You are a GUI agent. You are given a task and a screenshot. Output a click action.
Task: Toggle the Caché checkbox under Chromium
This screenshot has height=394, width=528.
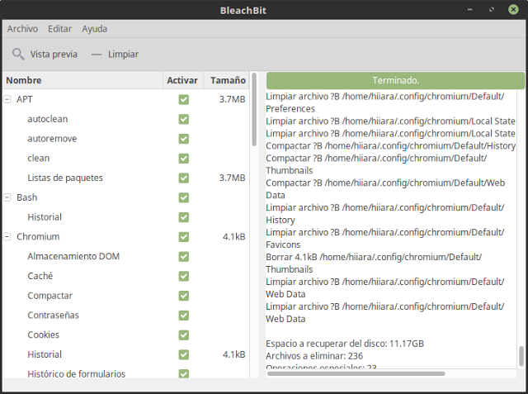pos(184,276)
